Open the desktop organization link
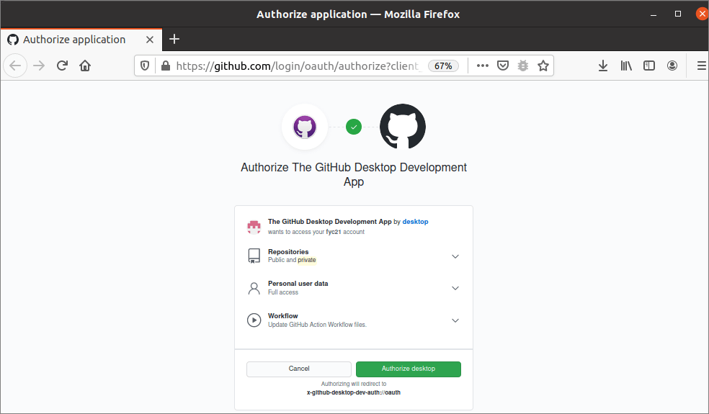The image size is (709, 414). [x=415, y=222]
